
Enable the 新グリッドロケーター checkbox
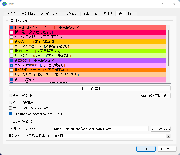(x=12, y=70)
